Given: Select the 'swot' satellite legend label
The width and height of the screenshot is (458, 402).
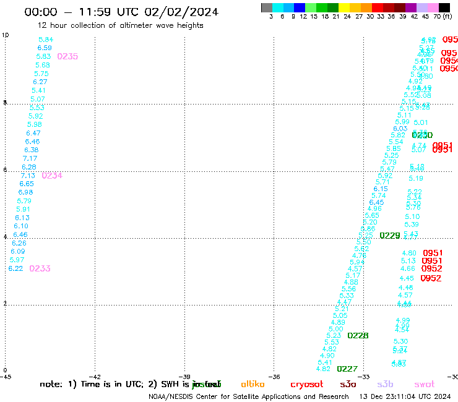Looking at the screenshot, I should 425,384.
